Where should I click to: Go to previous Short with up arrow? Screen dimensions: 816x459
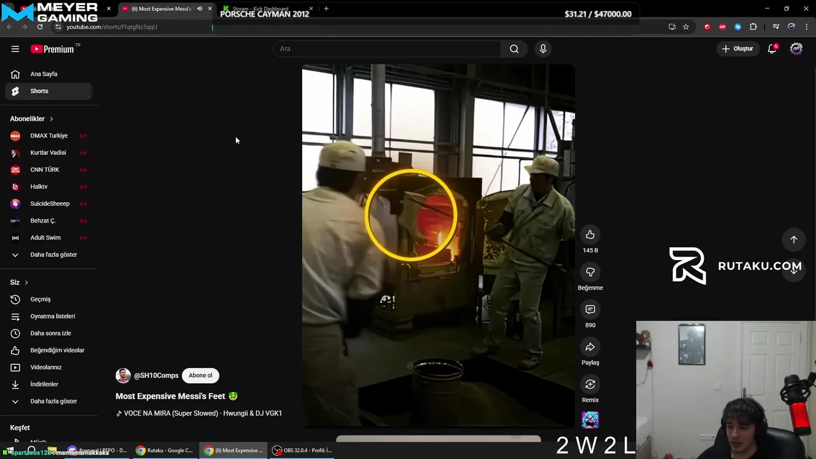(x=794, y=240)
